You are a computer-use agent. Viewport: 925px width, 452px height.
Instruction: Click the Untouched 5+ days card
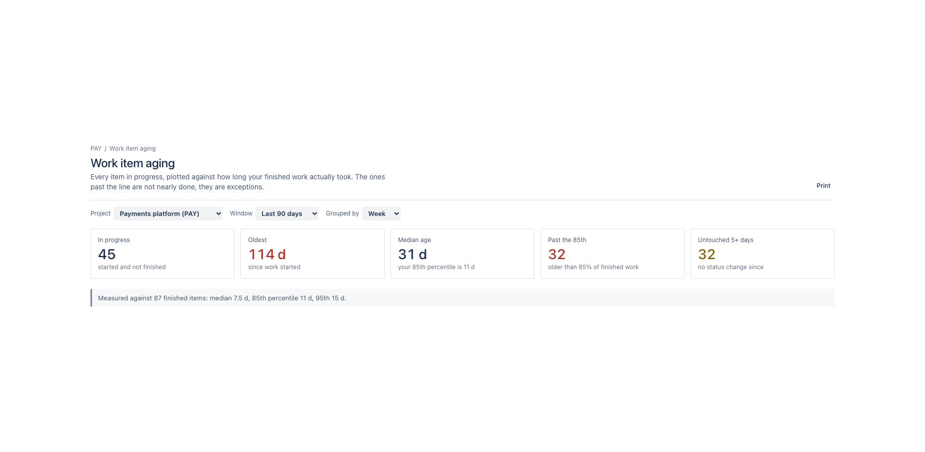(x=763, y=254)
